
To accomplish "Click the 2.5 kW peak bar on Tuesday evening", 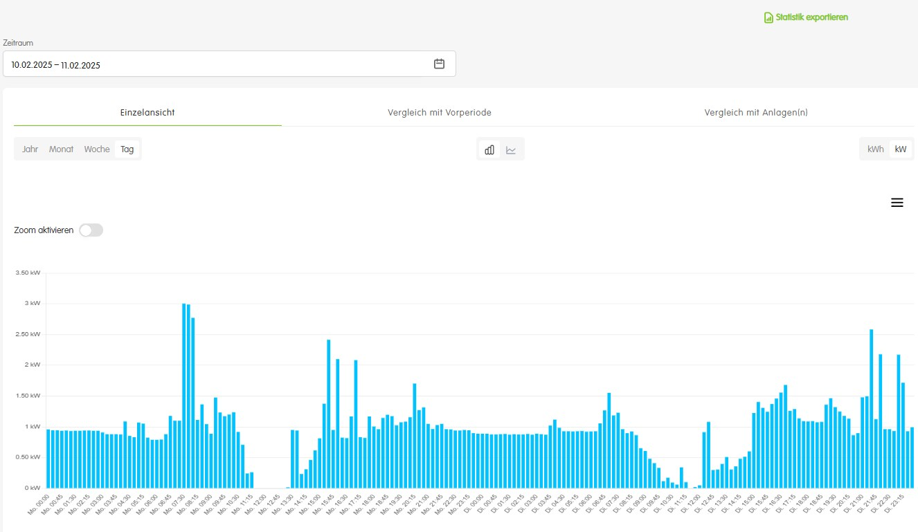I will (x=871, y=408).
